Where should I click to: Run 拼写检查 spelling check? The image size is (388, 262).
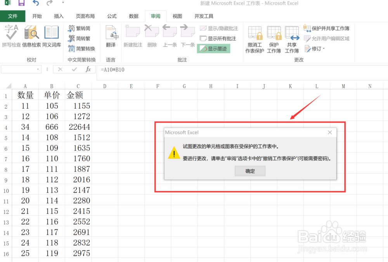(11, 36)
